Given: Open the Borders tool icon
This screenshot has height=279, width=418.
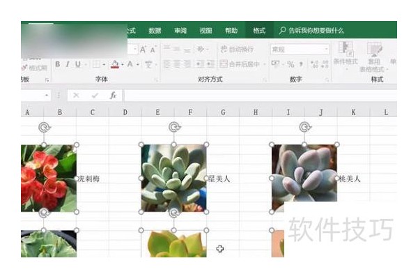Looking at the screenshot, I should point(96,64).
